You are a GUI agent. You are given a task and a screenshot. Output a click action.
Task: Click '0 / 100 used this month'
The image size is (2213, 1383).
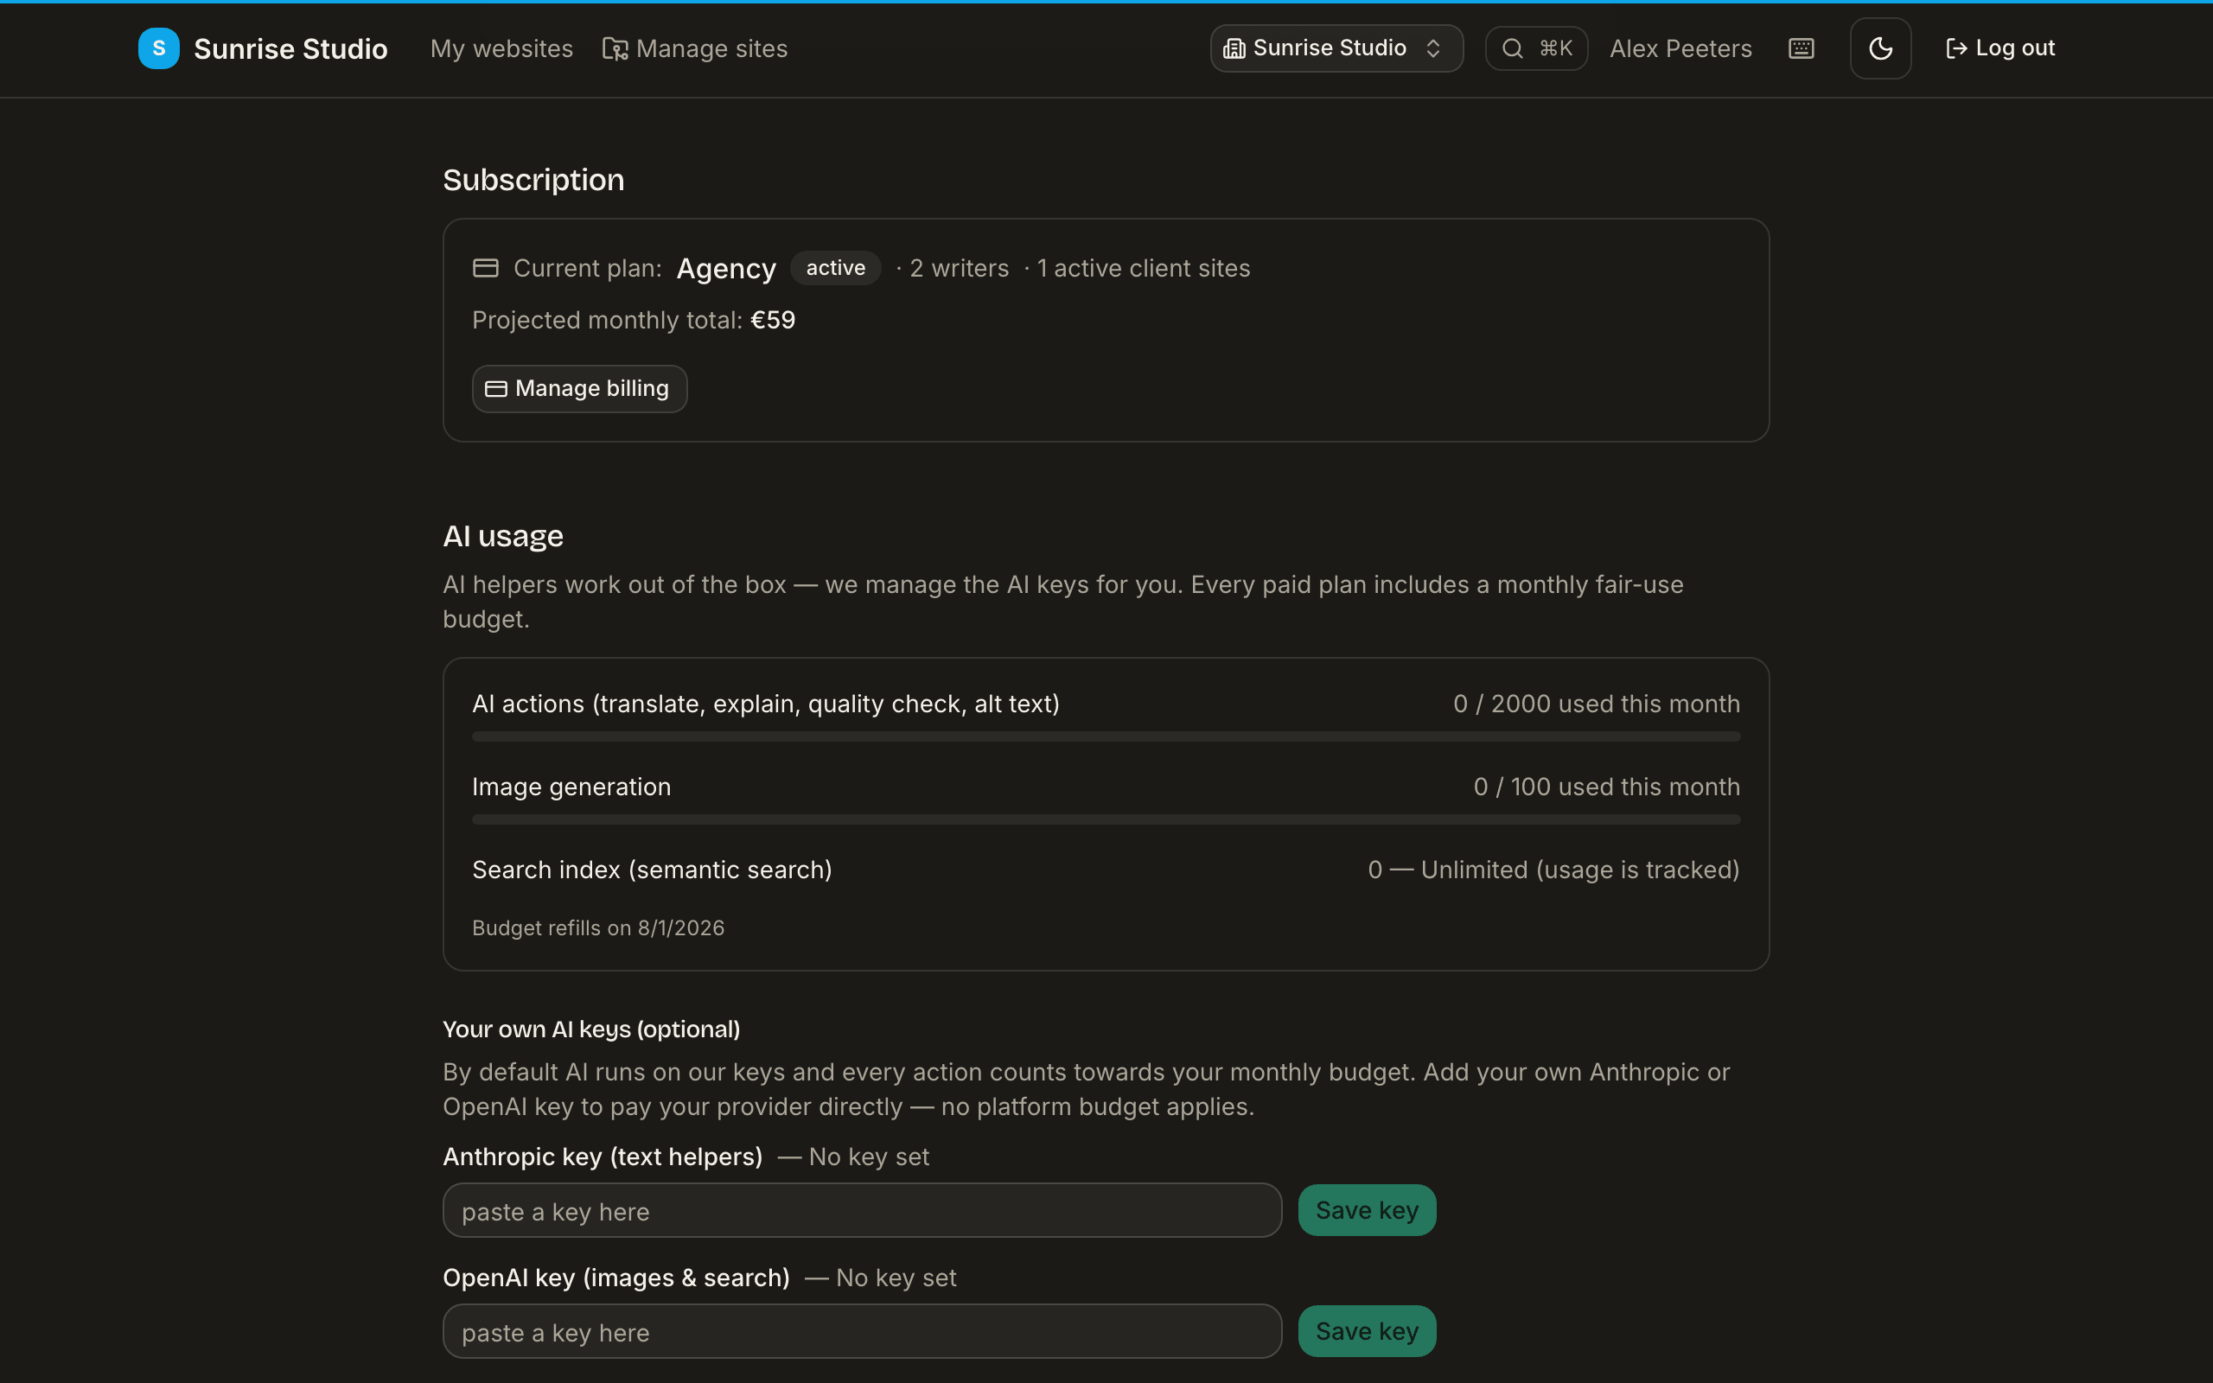pos(1607,787)
